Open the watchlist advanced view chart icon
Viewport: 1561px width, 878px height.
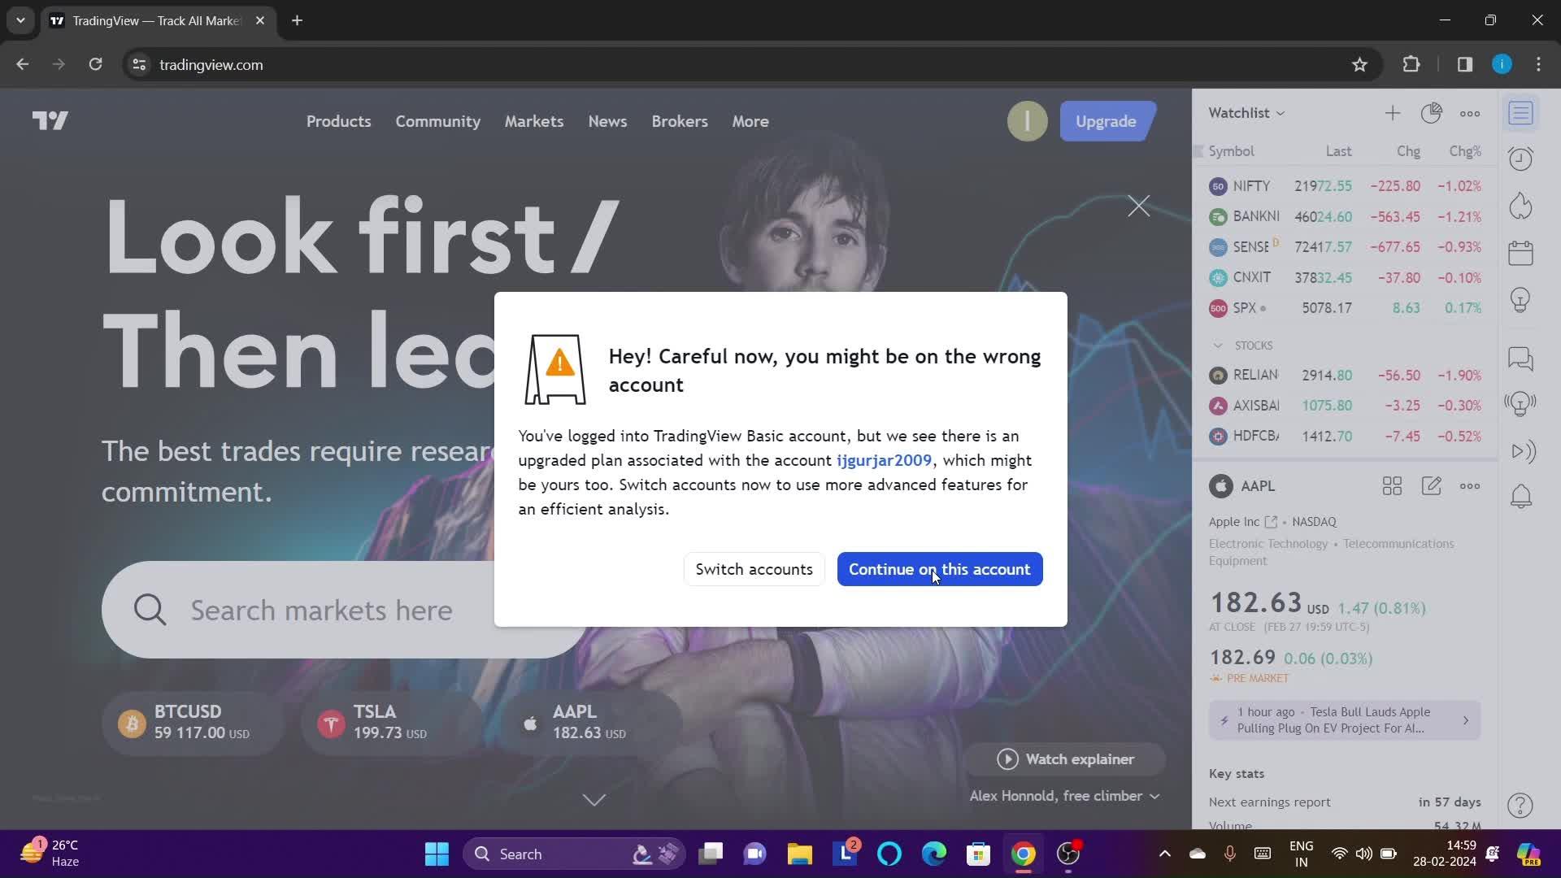pos(1431,113)
